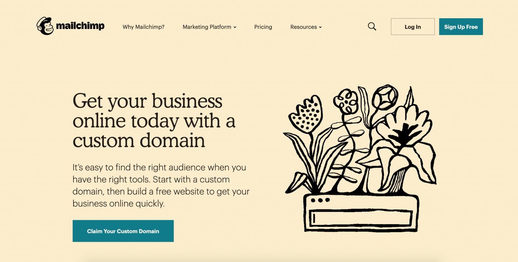Click the descriptive paragraph under the headline

pyautogui.click(x=161, y=185)
